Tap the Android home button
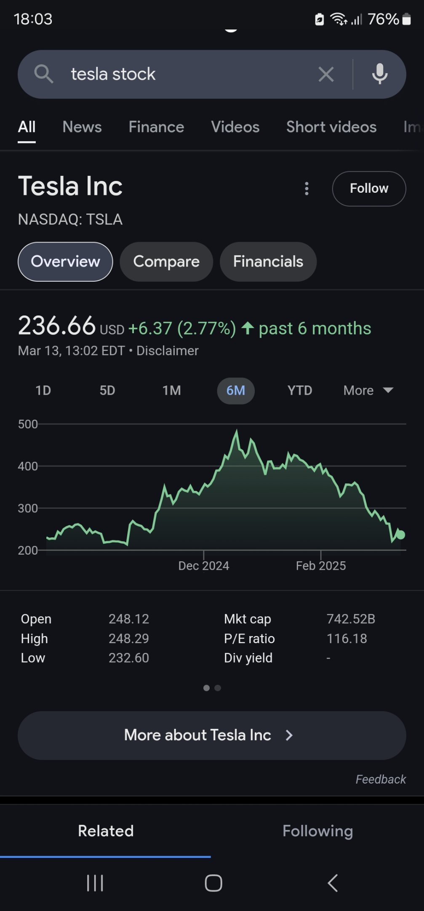Screen dimensions: 424x911 click(213, 883)
